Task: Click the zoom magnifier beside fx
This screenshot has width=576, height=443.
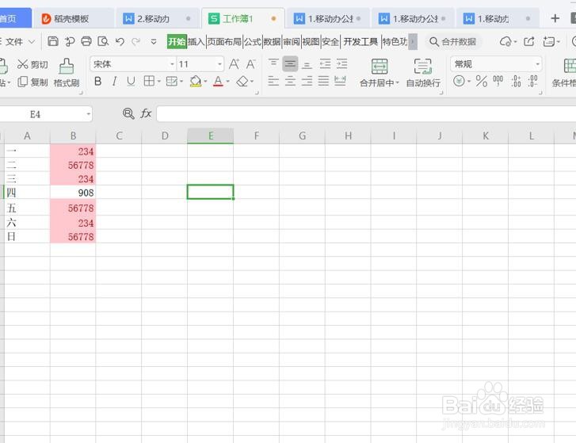Action: point(128,113)
